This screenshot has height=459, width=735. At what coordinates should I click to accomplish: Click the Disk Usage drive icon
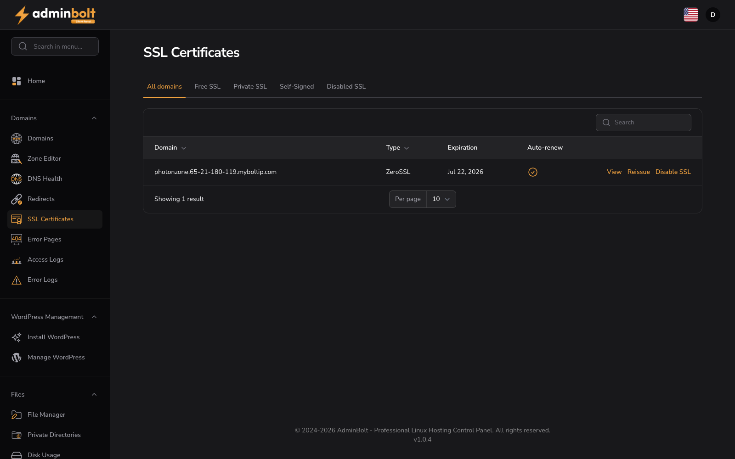17,455
